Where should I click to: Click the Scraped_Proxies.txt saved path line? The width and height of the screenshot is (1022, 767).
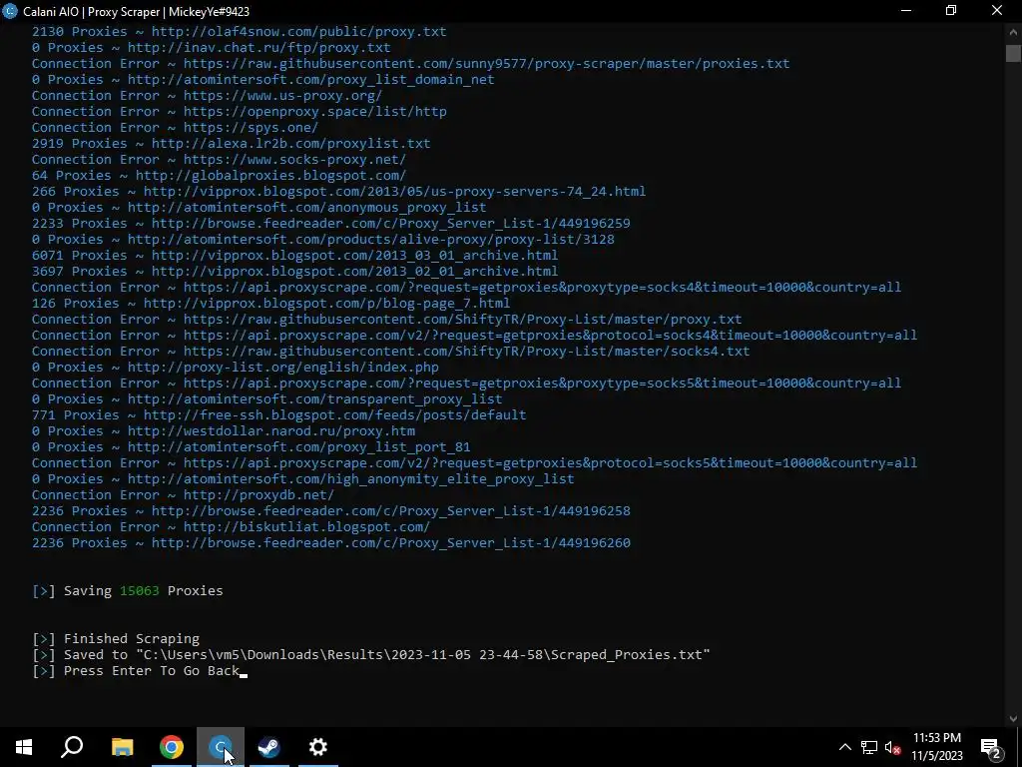(371, 654)
